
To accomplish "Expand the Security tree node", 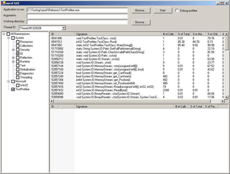I will click(x=13, y=50).
